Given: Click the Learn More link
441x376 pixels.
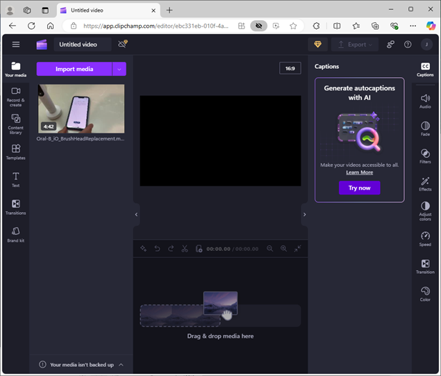Looking at the screenshot, I should click(x=360, y=172).
